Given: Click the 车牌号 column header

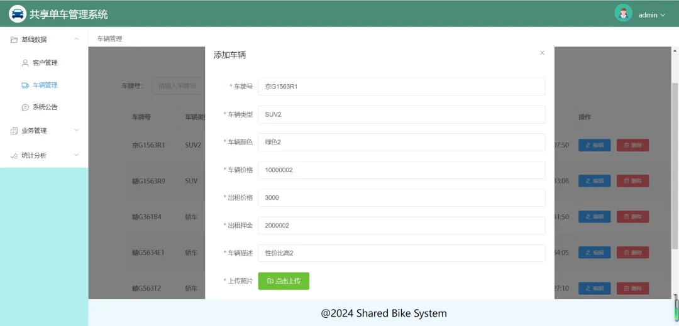Looking at the screenshot, I should 141,117.
